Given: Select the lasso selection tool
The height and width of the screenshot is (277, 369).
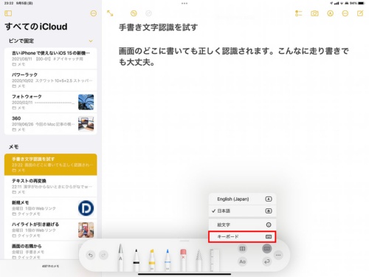Looking at the screenshot, I should point(199,260).
